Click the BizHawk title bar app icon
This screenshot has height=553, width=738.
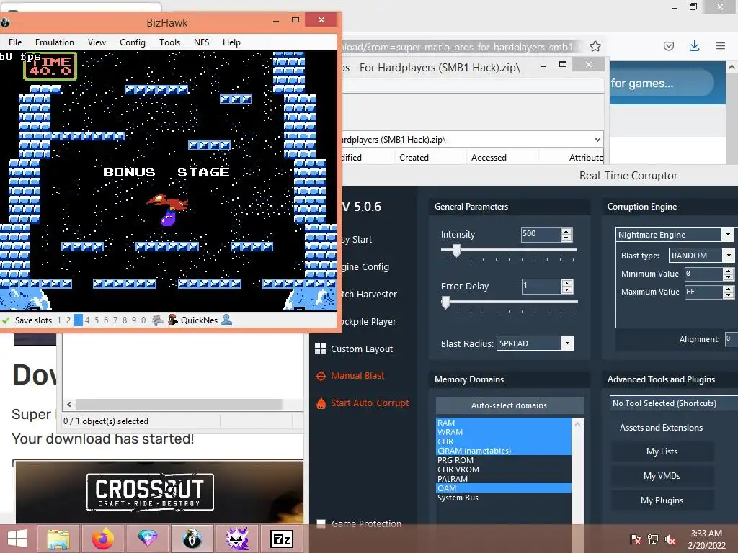click(x=5, y=22)
